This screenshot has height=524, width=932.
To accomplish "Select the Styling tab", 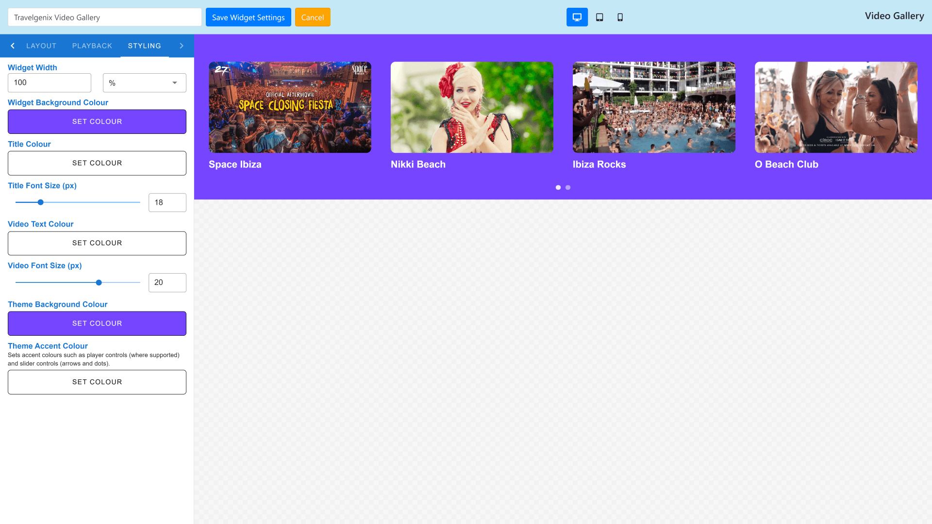I will tap(145, 46).
